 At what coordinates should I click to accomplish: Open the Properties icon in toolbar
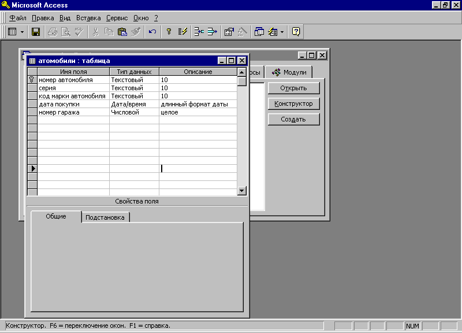(x=229, y=32)
